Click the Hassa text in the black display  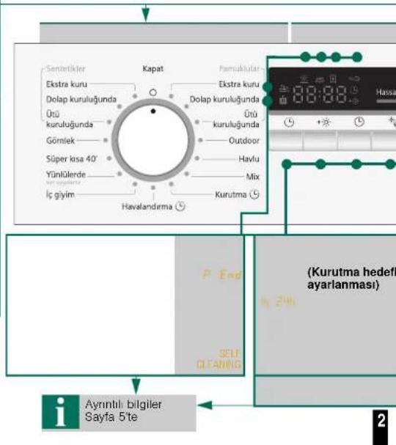[386, 92]
